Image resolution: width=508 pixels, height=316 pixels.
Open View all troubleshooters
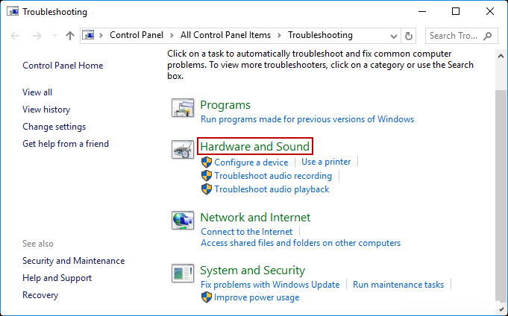click(37, 92)
